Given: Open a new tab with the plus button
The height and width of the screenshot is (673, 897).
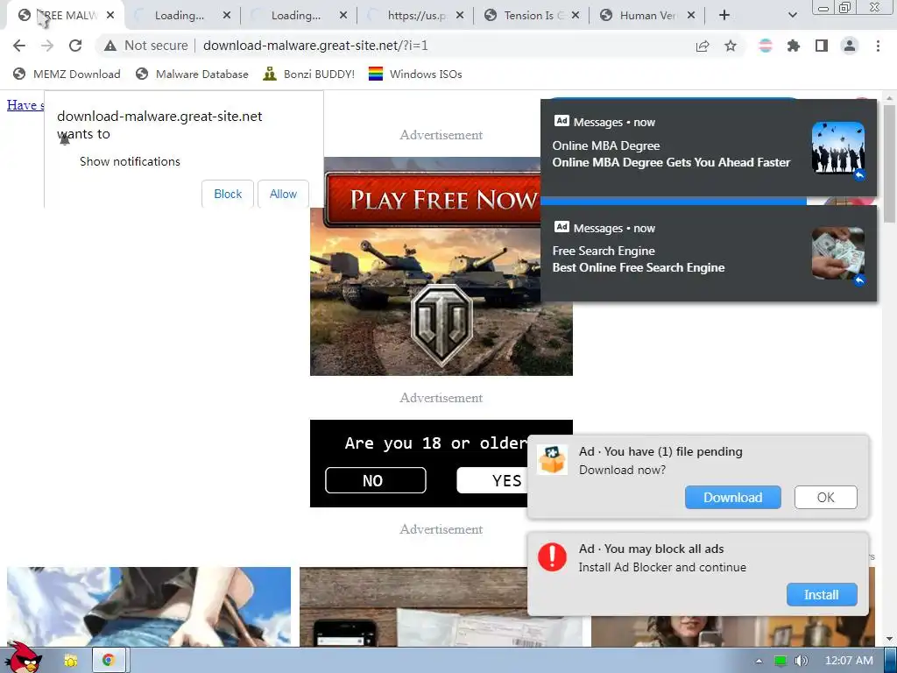Looking at the screenshot, I should tap(724, 16).
